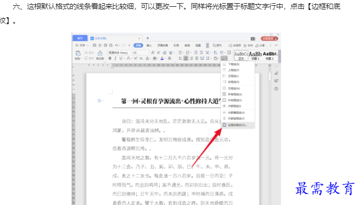Apply the 正文 body text style
Viewport: 359px width, 205px height.
point(241,55)
